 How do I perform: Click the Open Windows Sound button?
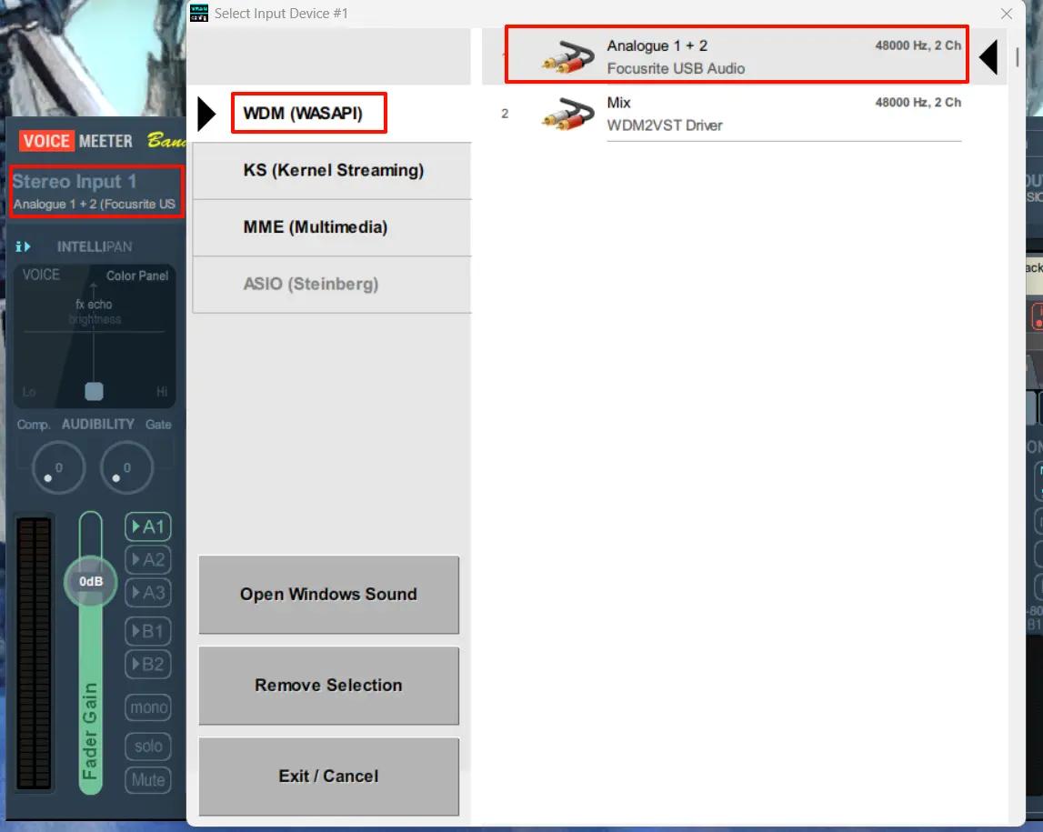[328, 595]
